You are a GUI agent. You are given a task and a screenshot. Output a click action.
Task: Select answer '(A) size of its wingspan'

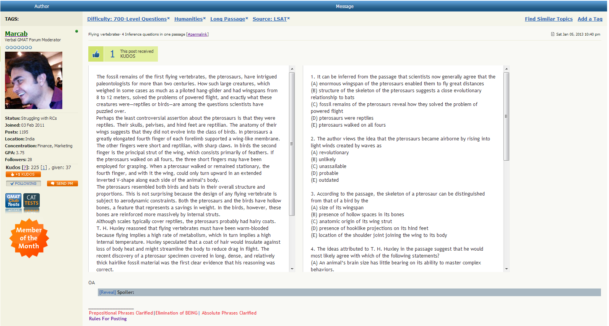click(x=337, y=208)
